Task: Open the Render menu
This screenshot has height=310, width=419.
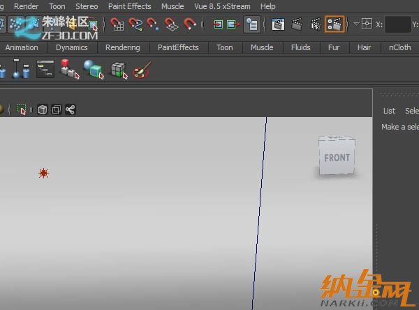Action: coord(26,6)
